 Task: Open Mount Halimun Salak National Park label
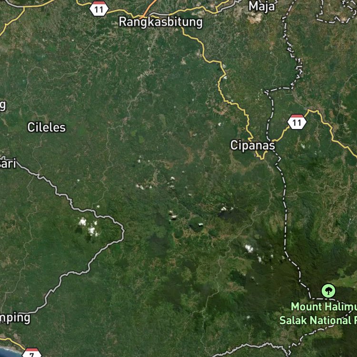[318, 313]
